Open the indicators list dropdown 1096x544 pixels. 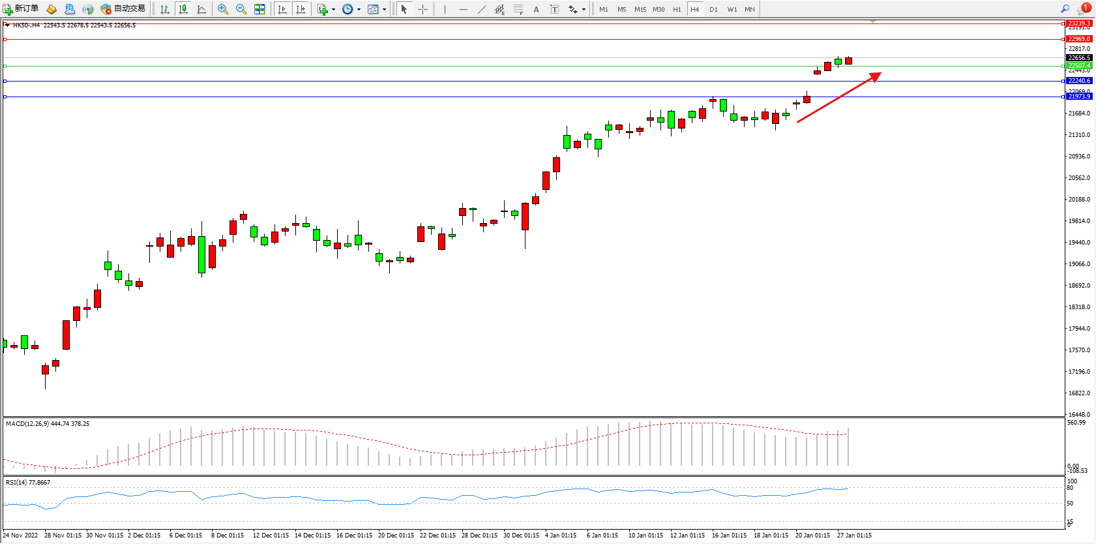coord(333,9)
